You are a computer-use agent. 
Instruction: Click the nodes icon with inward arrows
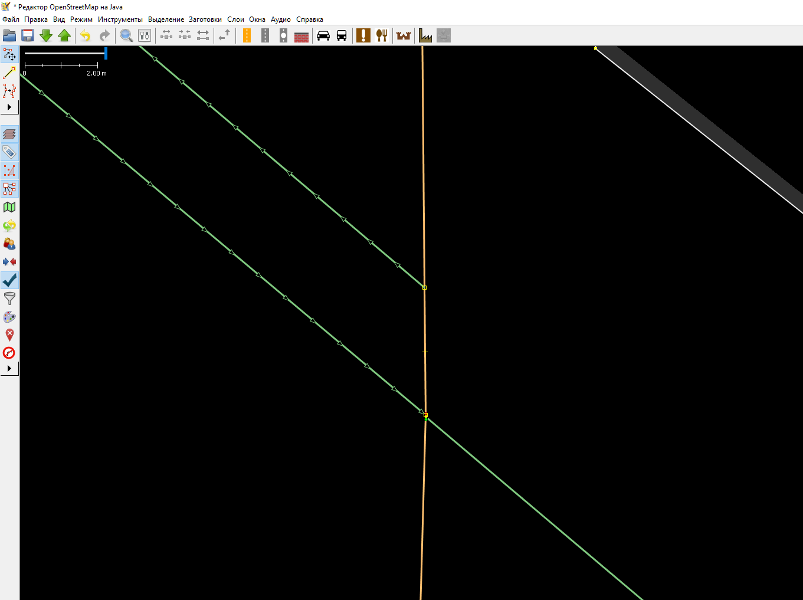(x=185, y=35)
